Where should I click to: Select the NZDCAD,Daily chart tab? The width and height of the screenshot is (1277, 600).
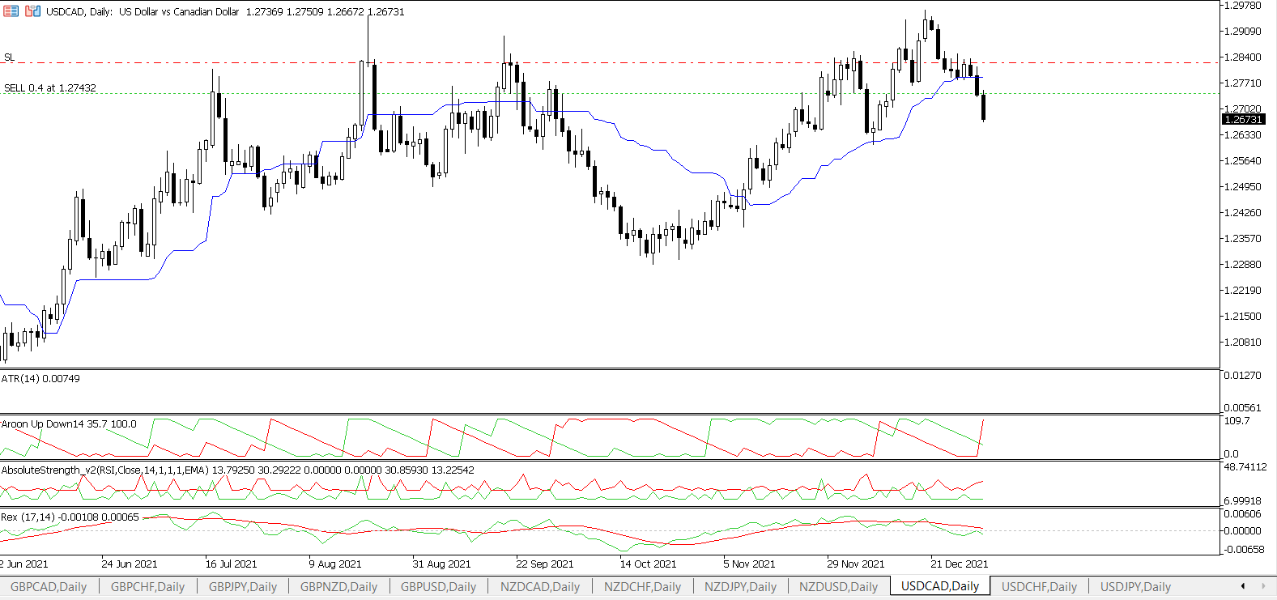pos(540,587)
